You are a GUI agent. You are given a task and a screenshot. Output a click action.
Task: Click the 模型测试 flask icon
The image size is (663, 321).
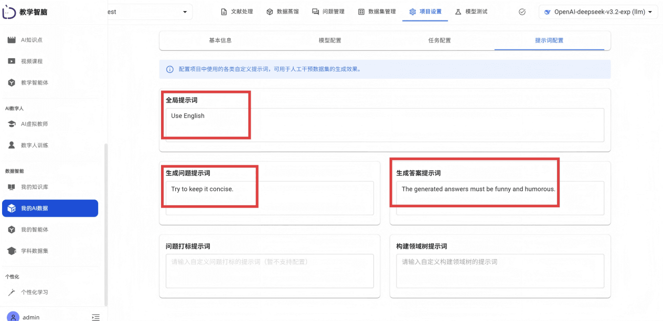tap(458, 12)
